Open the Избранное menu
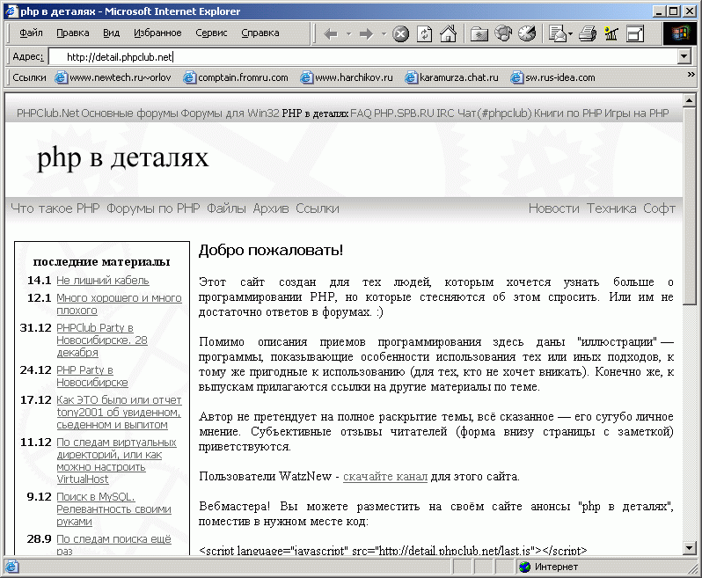Image resolution: width=702 pixels, height=578 pixels. (157, 33)
